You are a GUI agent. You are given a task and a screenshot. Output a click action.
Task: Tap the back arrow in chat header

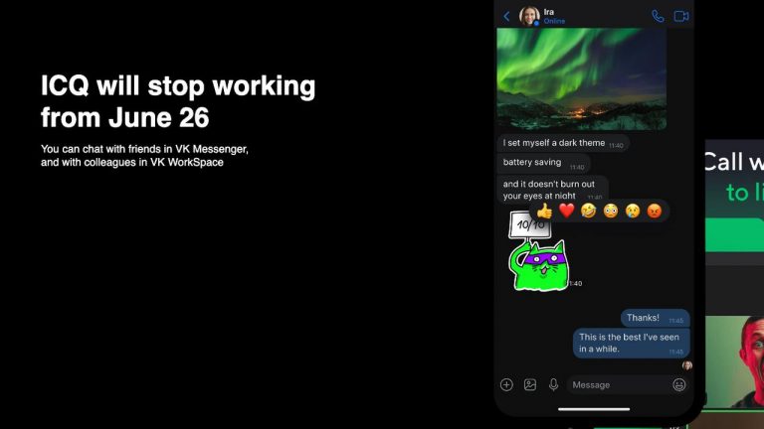(x=506, y=17)
